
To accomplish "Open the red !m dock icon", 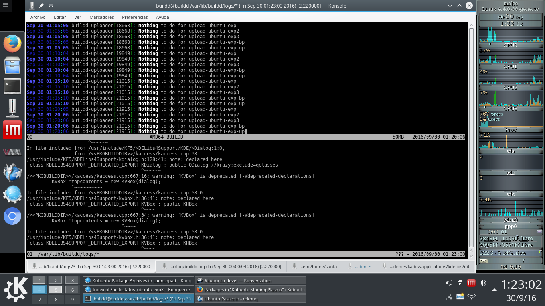I will click(x=12, y=130).
